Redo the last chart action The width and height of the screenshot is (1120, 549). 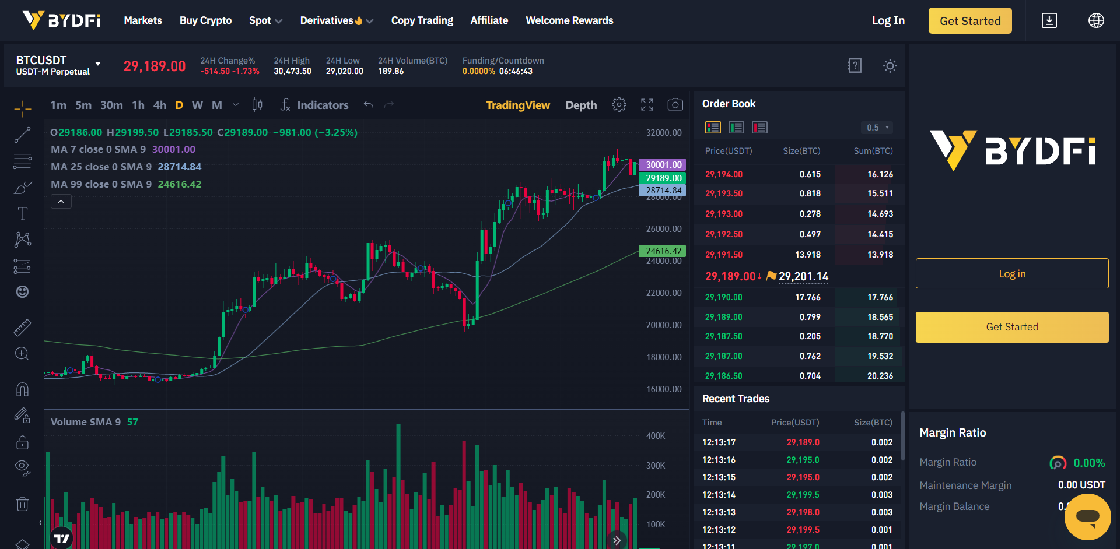point(389,105)
